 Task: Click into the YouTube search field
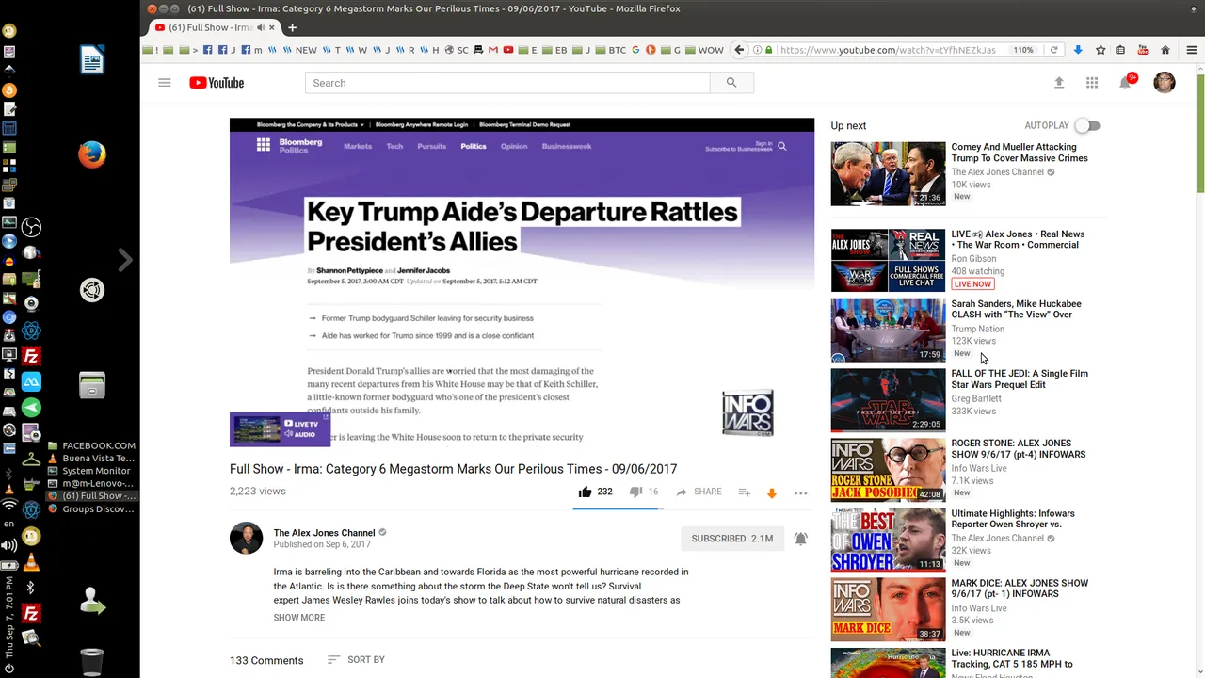click(x=507, y=83)
